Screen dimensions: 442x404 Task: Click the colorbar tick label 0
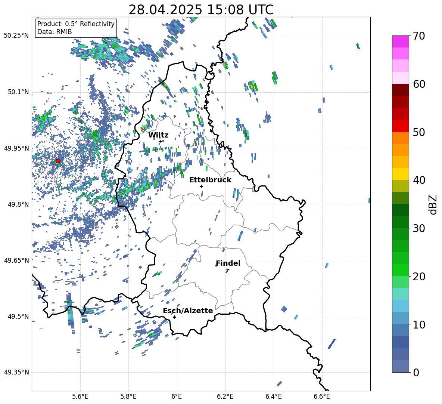tap(416, 373)
